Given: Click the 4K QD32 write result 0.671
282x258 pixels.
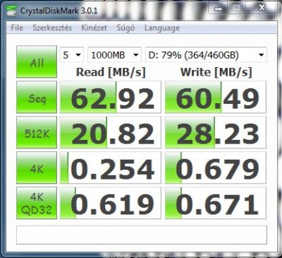Looking at the screenshot, I should 216,203.
